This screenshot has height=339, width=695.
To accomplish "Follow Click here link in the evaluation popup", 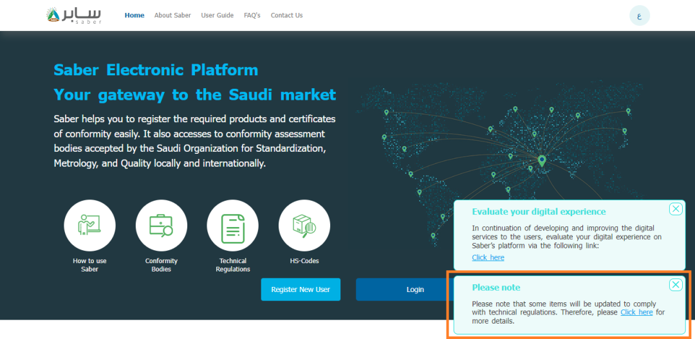I will click(488, 257).
